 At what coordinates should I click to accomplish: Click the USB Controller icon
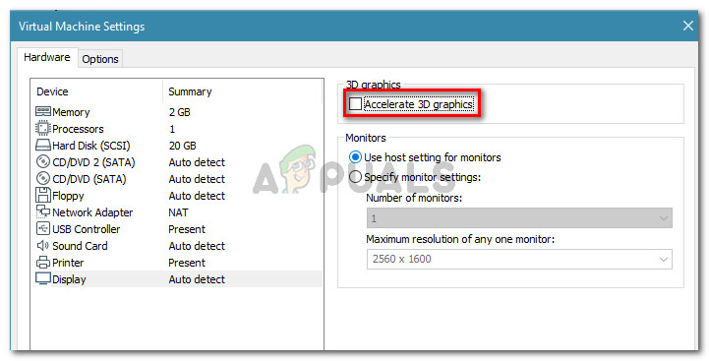point(43,228)
